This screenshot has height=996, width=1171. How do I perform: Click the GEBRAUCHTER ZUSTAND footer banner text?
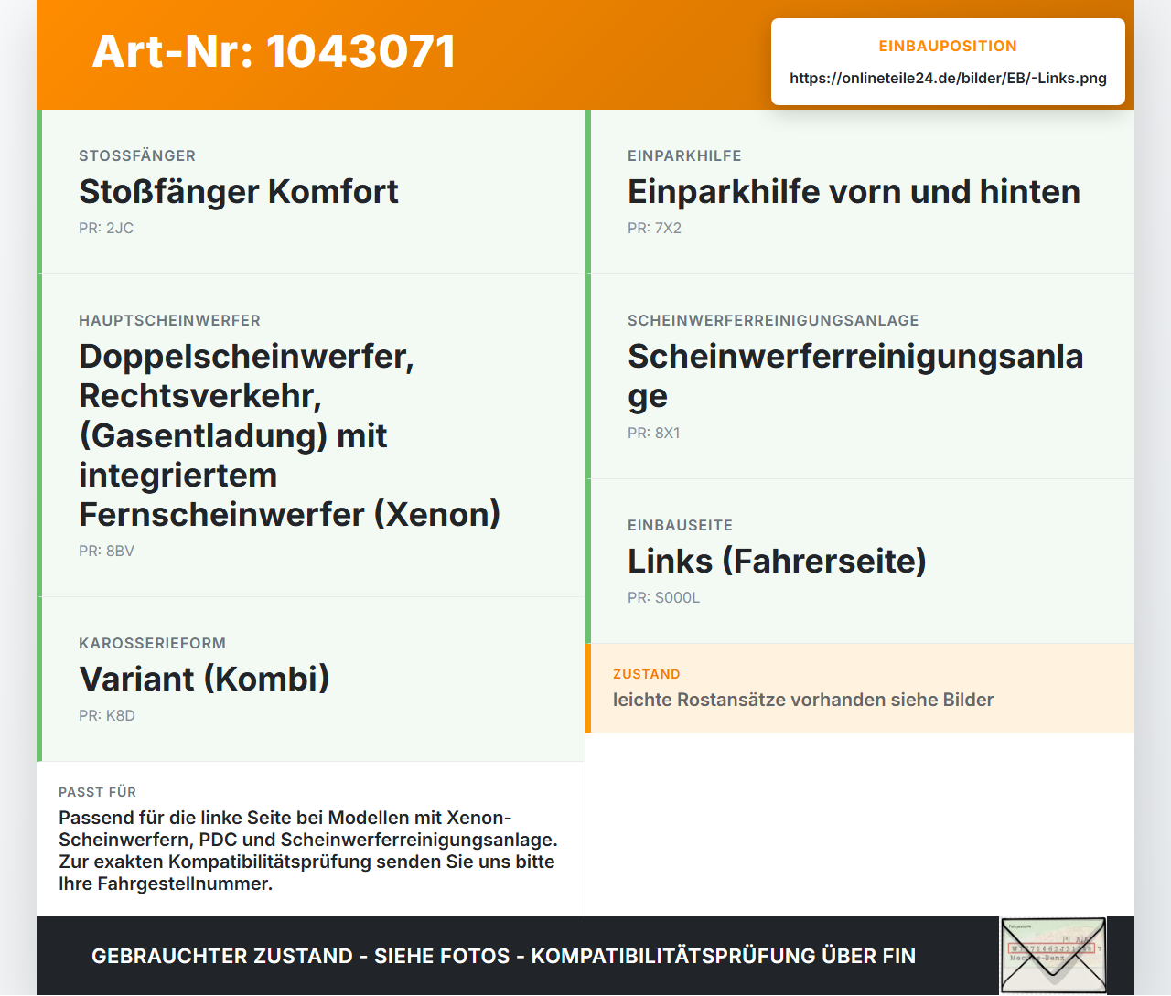pyautogui.click(x=503, y=956)
